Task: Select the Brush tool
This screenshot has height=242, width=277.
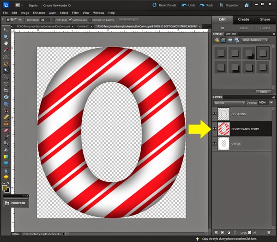Action: coord(6,137)
